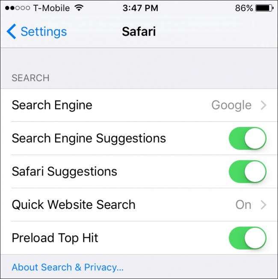Select the Google search engine value
Screen dimensions: 278x279
point(231,105)
